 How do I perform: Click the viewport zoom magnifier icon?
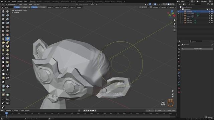pos(175,20)
